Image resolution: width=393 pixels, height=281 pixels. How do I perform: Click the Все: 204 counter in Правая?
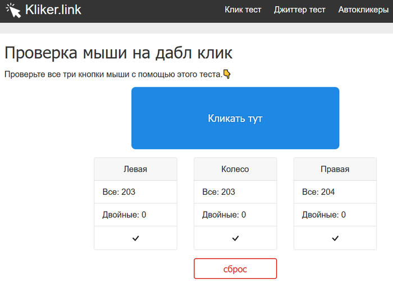[x=318, y=192]
